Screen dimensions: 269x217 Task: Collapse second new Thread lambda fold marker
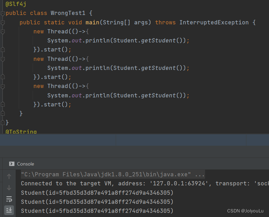[2, 59]
